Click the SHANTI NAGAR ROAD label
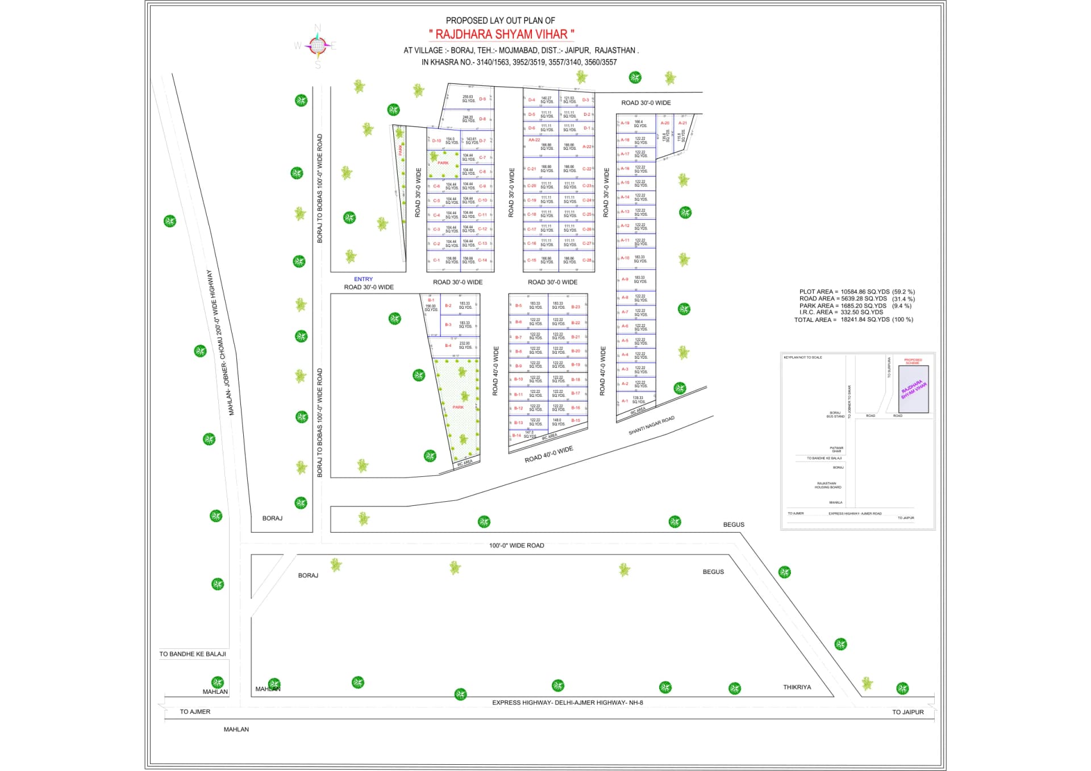This screenshot has width=1091, height=771. (651, 425)
